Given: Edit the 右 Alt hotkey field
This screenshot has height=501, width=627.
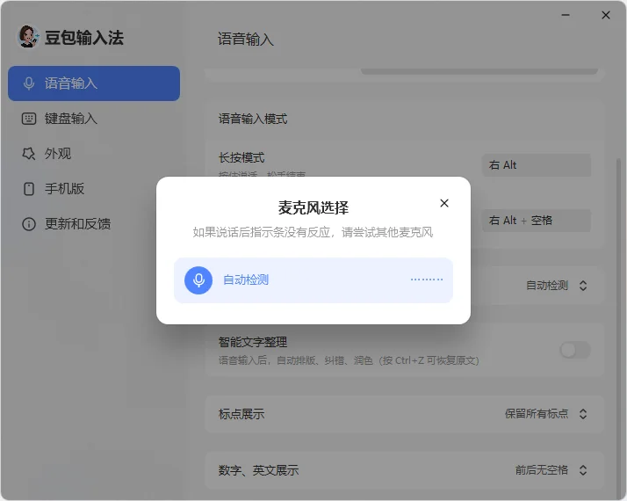Looking at the screenshot, I should pos(537,165).
